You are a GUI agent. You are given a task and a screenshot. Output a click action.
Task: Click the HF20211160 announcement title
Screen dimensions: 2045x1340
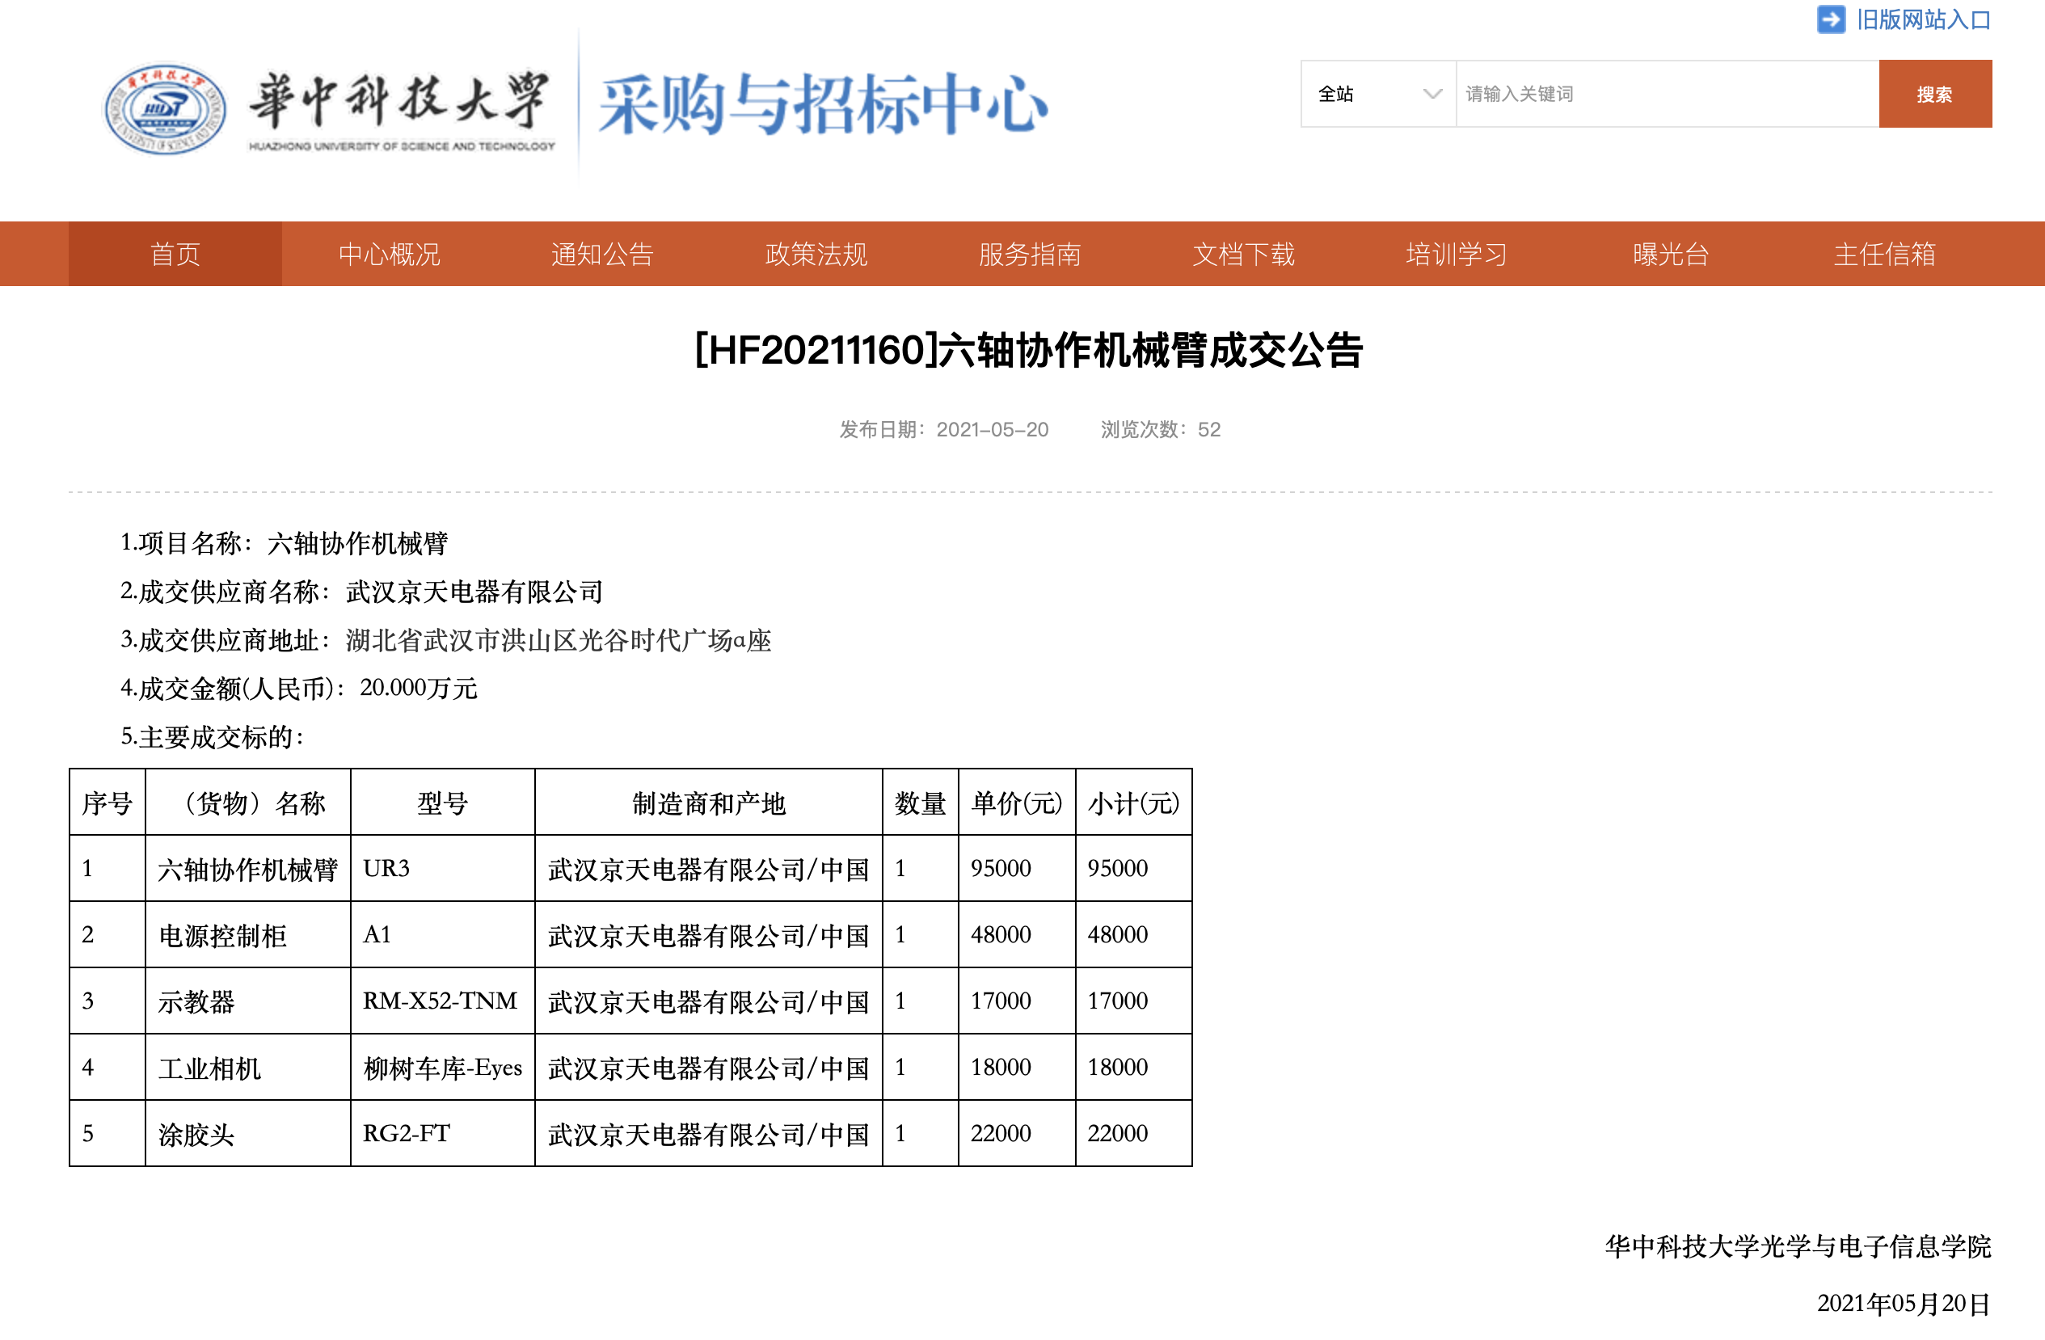click(x=1028, y=350)
